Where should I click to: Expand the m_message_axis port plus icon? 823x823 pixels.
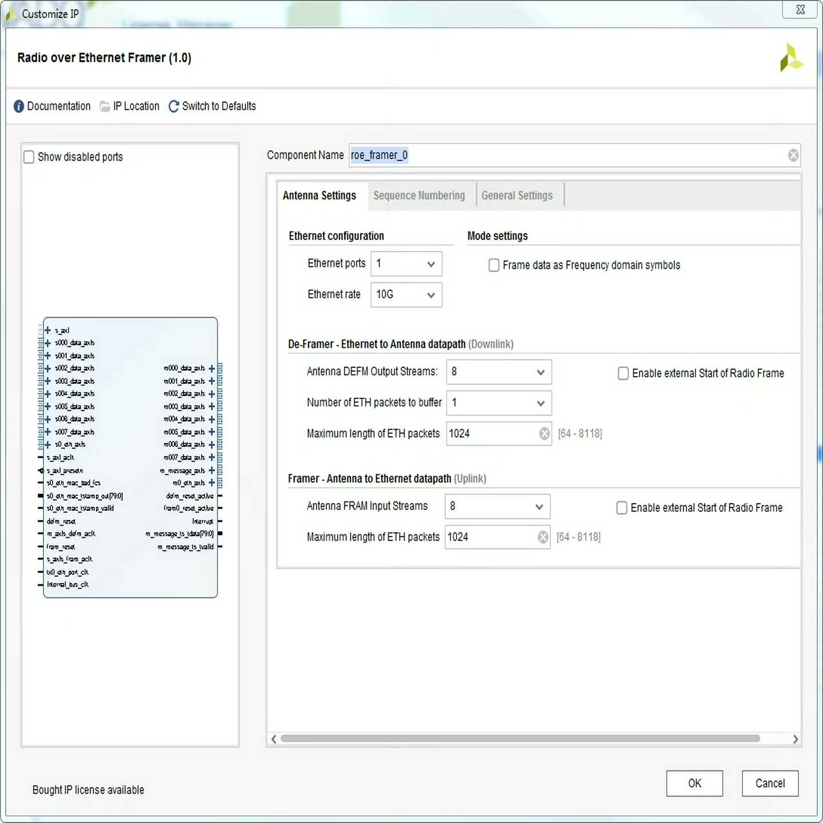212,470
